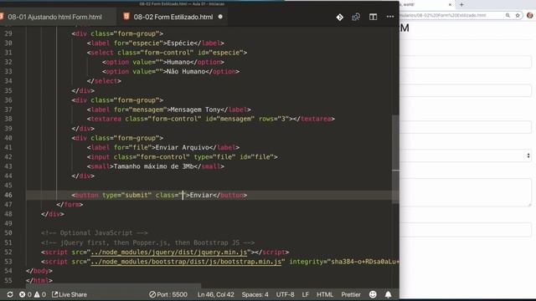536x301 pixels.
Task: Click the unsaved dot on Form Estilizado tab
Action: pos(220,17)
